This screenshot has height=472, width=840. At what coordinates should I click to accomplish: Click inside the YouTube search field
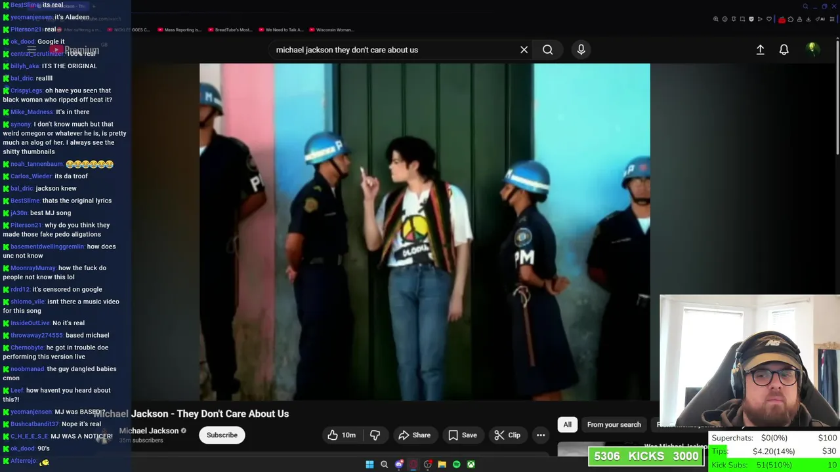coord(394,50)
